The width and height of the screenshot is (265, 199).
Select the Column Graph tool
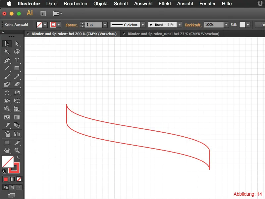tap(17, 134)
